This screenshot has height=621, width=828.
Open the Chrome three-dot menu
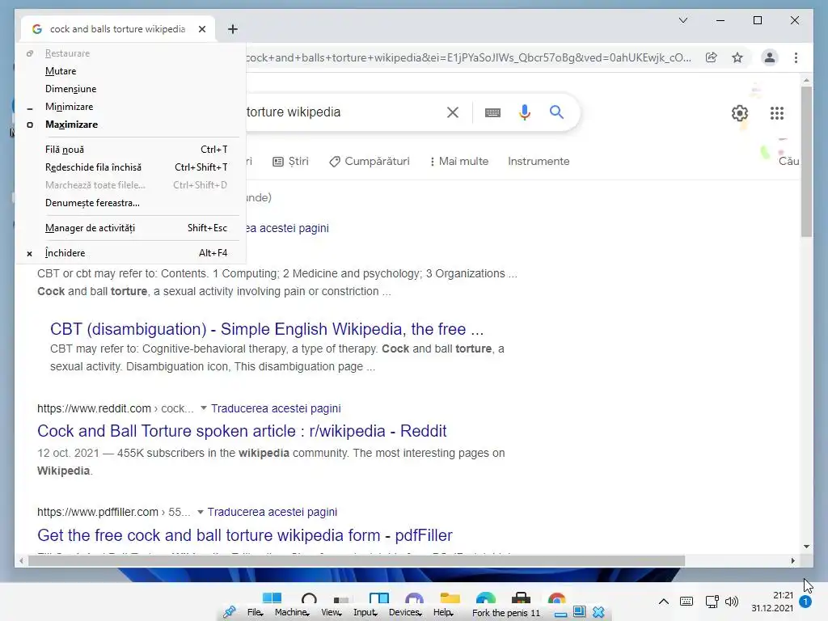[796, 57]
